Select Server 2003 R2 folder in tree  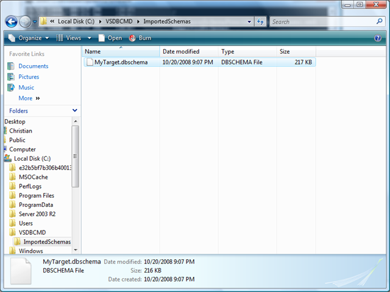click(x=37, y=214)
